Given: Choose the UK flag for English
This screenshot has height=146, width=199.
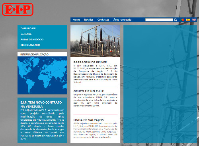Looking at the screenshot, I should click(x=194, y=20).
